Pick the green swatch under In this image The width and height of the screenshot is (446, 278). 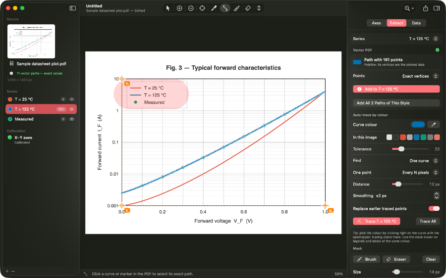tap(423, 137)
